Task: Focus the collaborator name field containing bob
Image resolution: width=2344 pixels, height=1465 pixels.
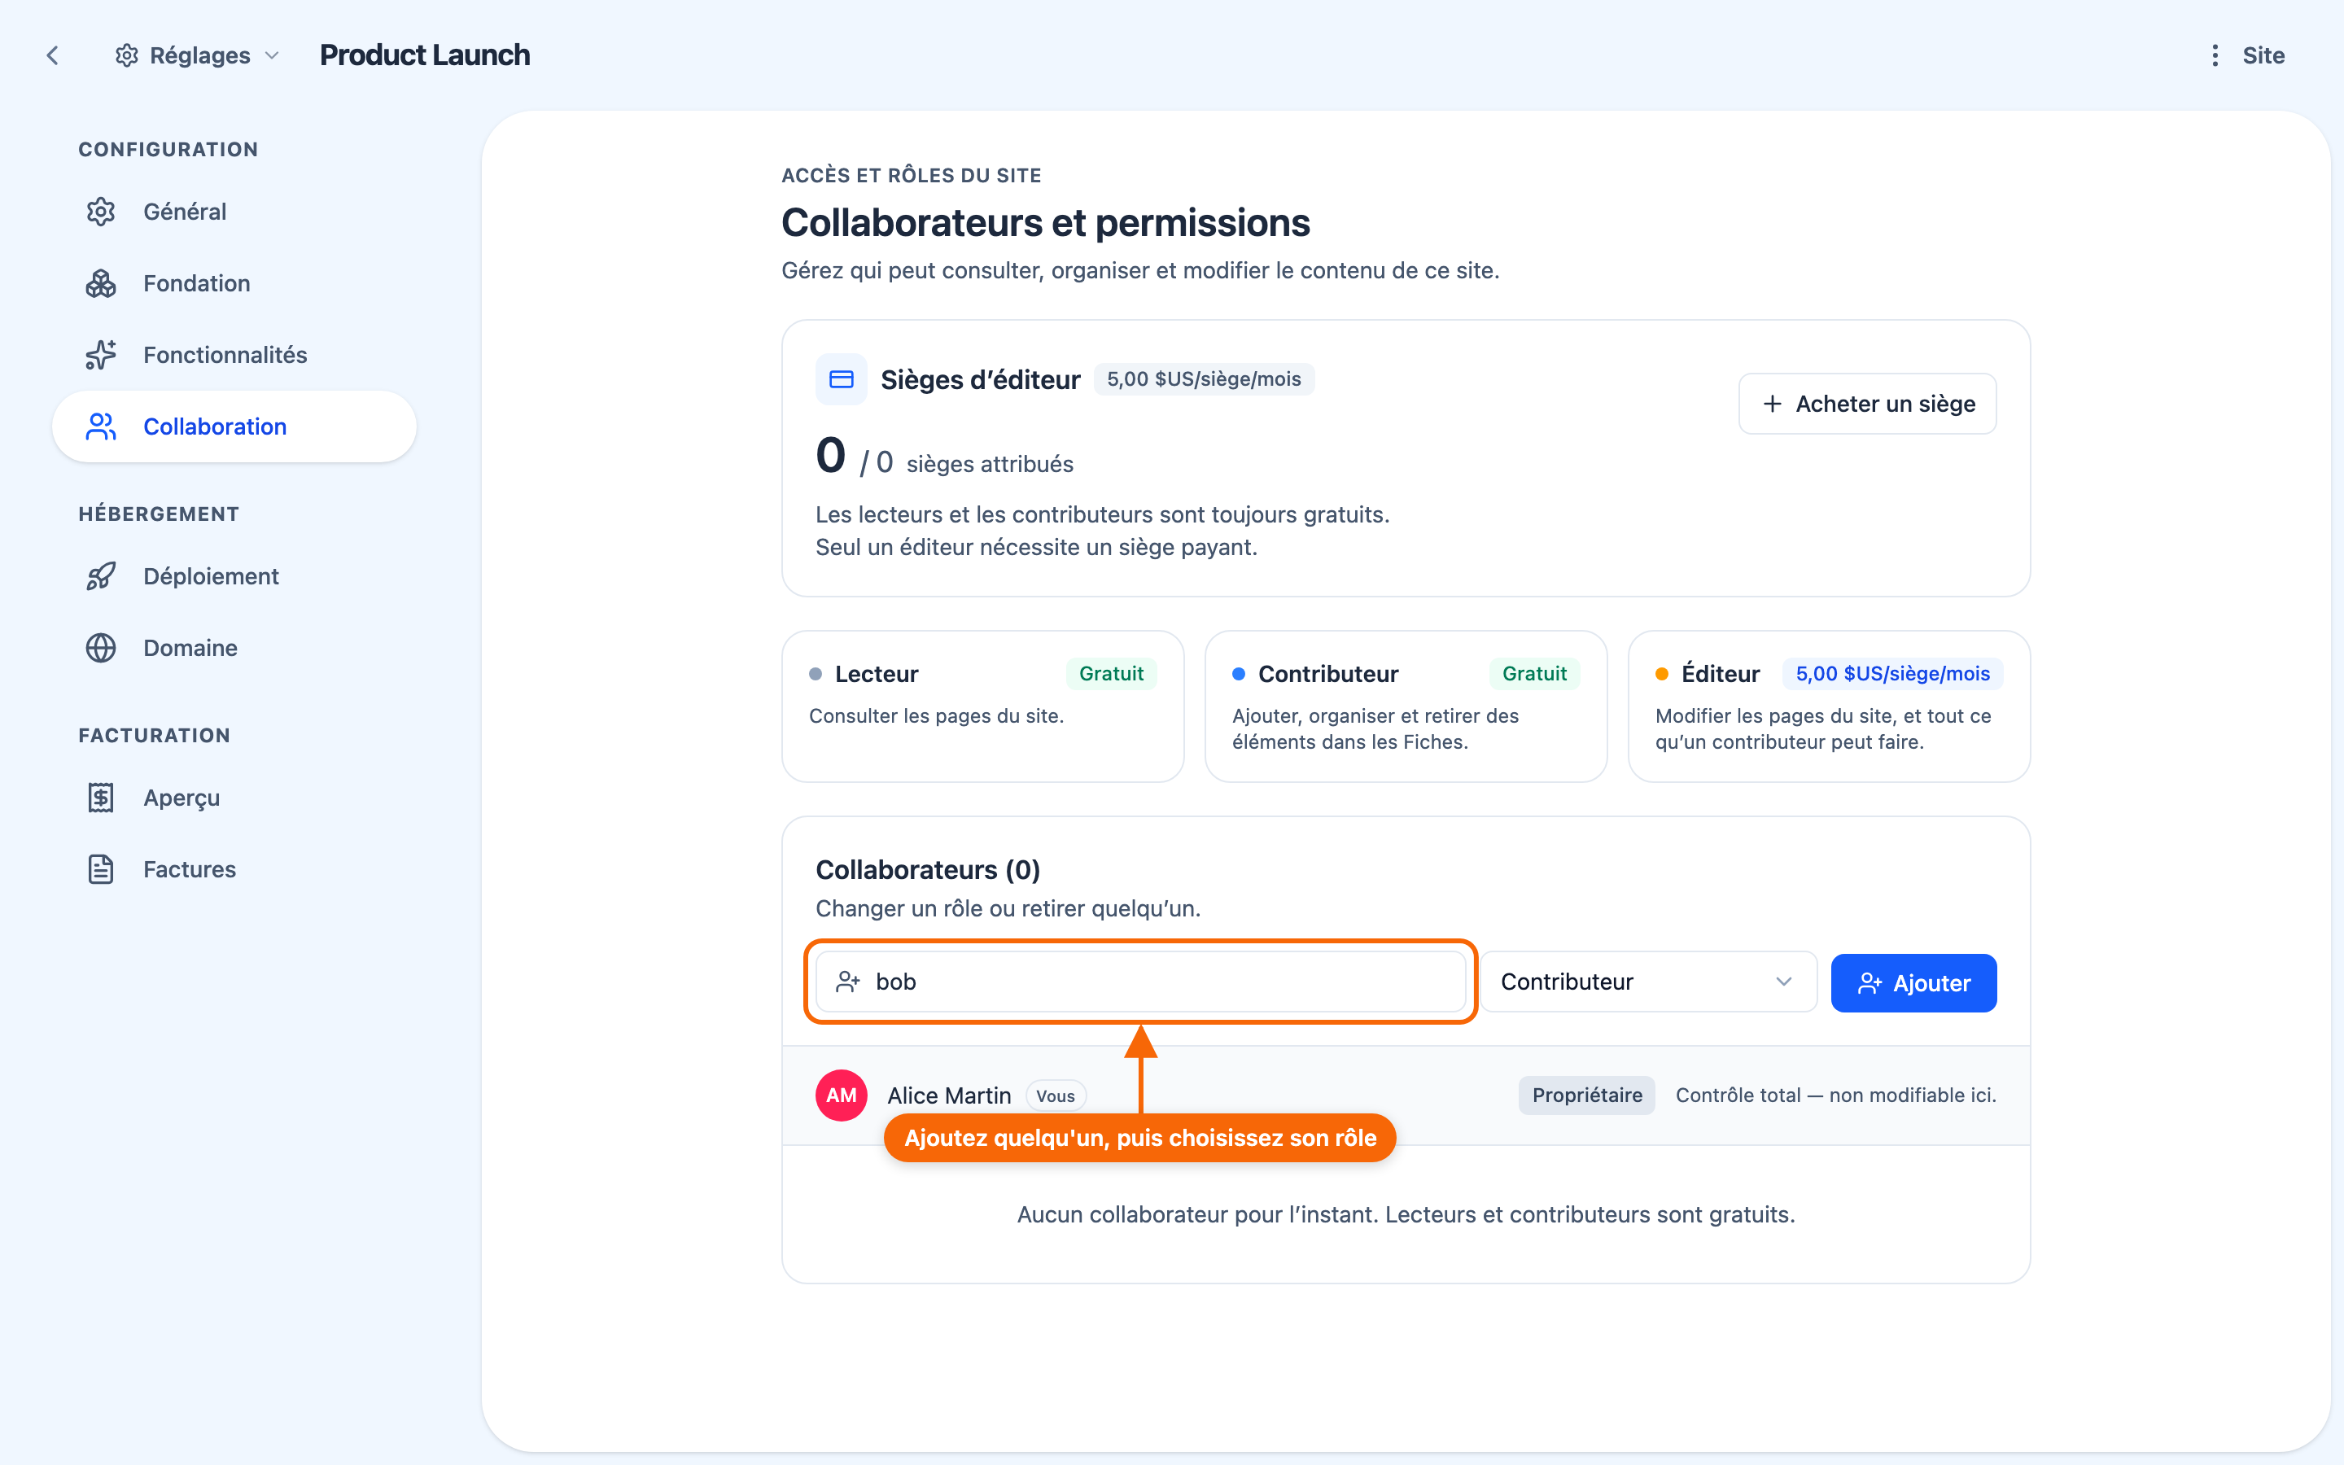Action: pyautogui.click(x=1140, y=982)
